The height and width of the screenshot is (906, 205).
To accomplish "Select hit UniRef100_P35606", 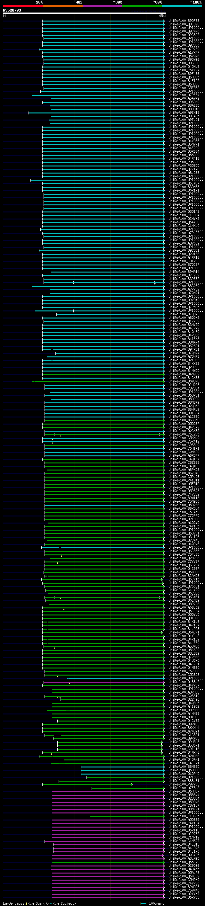I will point(184,162).
